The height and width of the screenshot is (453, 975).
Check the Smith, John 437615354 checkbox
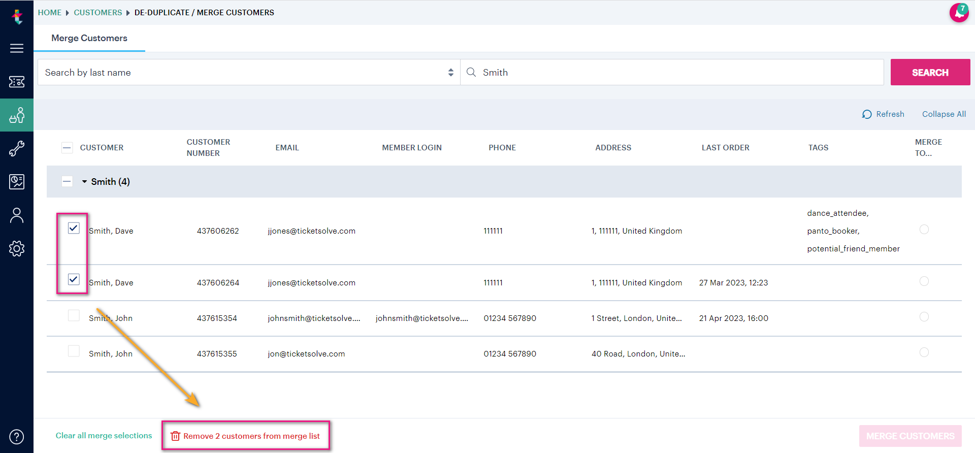[x=74, y=315]
